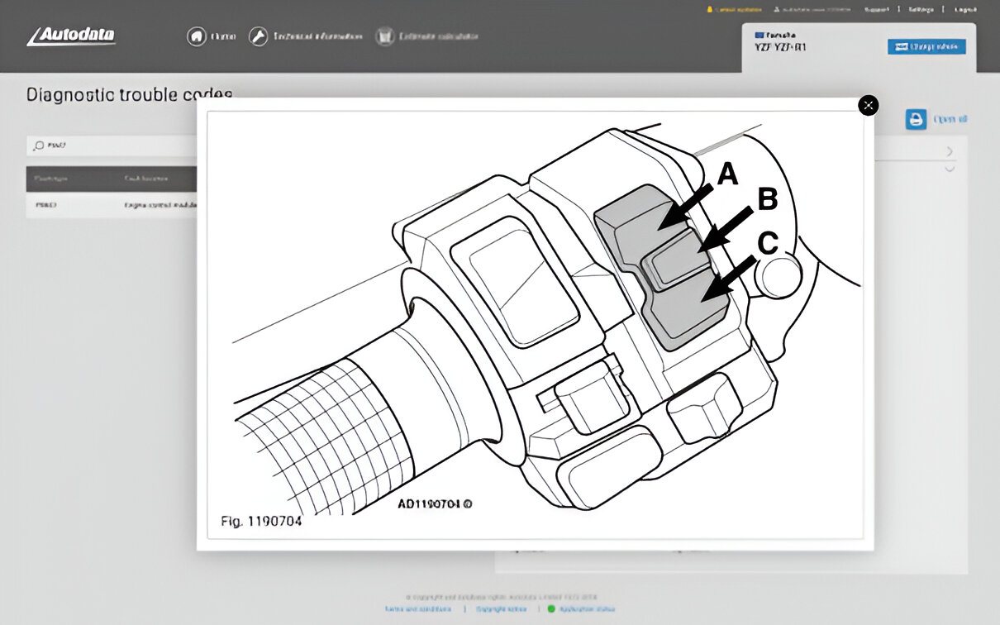1000x625 pixels.
Task: Open the Estimate calculator menu
Action: click(438, 36)
